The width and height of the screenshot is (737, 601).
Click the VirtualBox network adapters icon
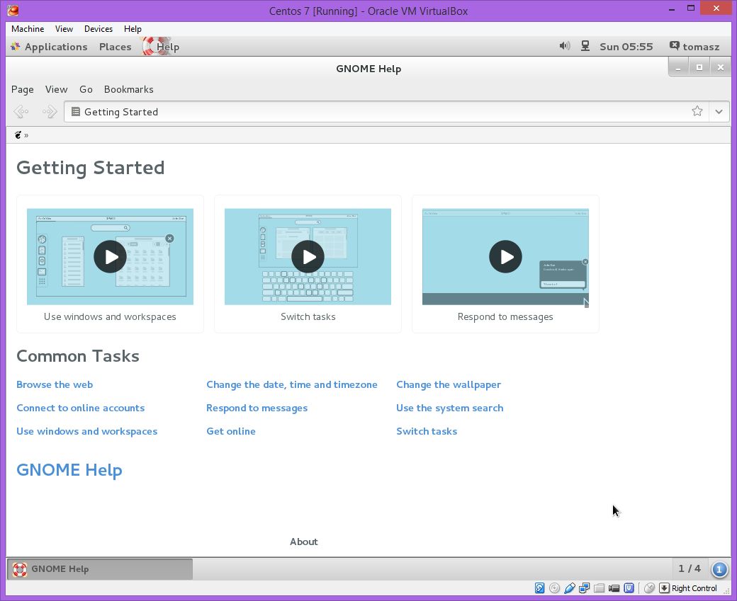click(584, 588)
